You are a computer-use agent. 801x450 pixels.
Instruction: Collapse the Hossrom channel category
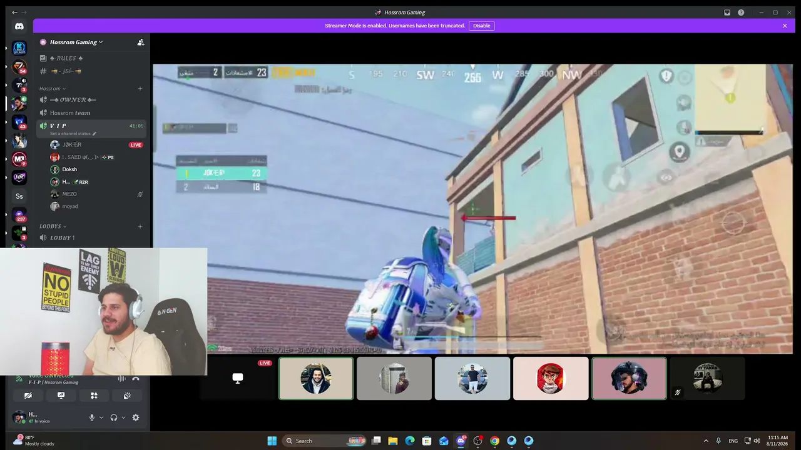click(x=53, y=89)
